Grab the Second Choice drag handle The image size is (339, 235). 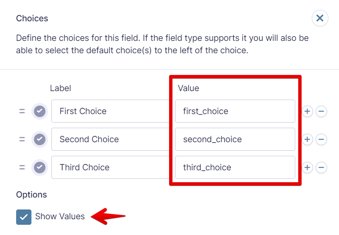22,139
